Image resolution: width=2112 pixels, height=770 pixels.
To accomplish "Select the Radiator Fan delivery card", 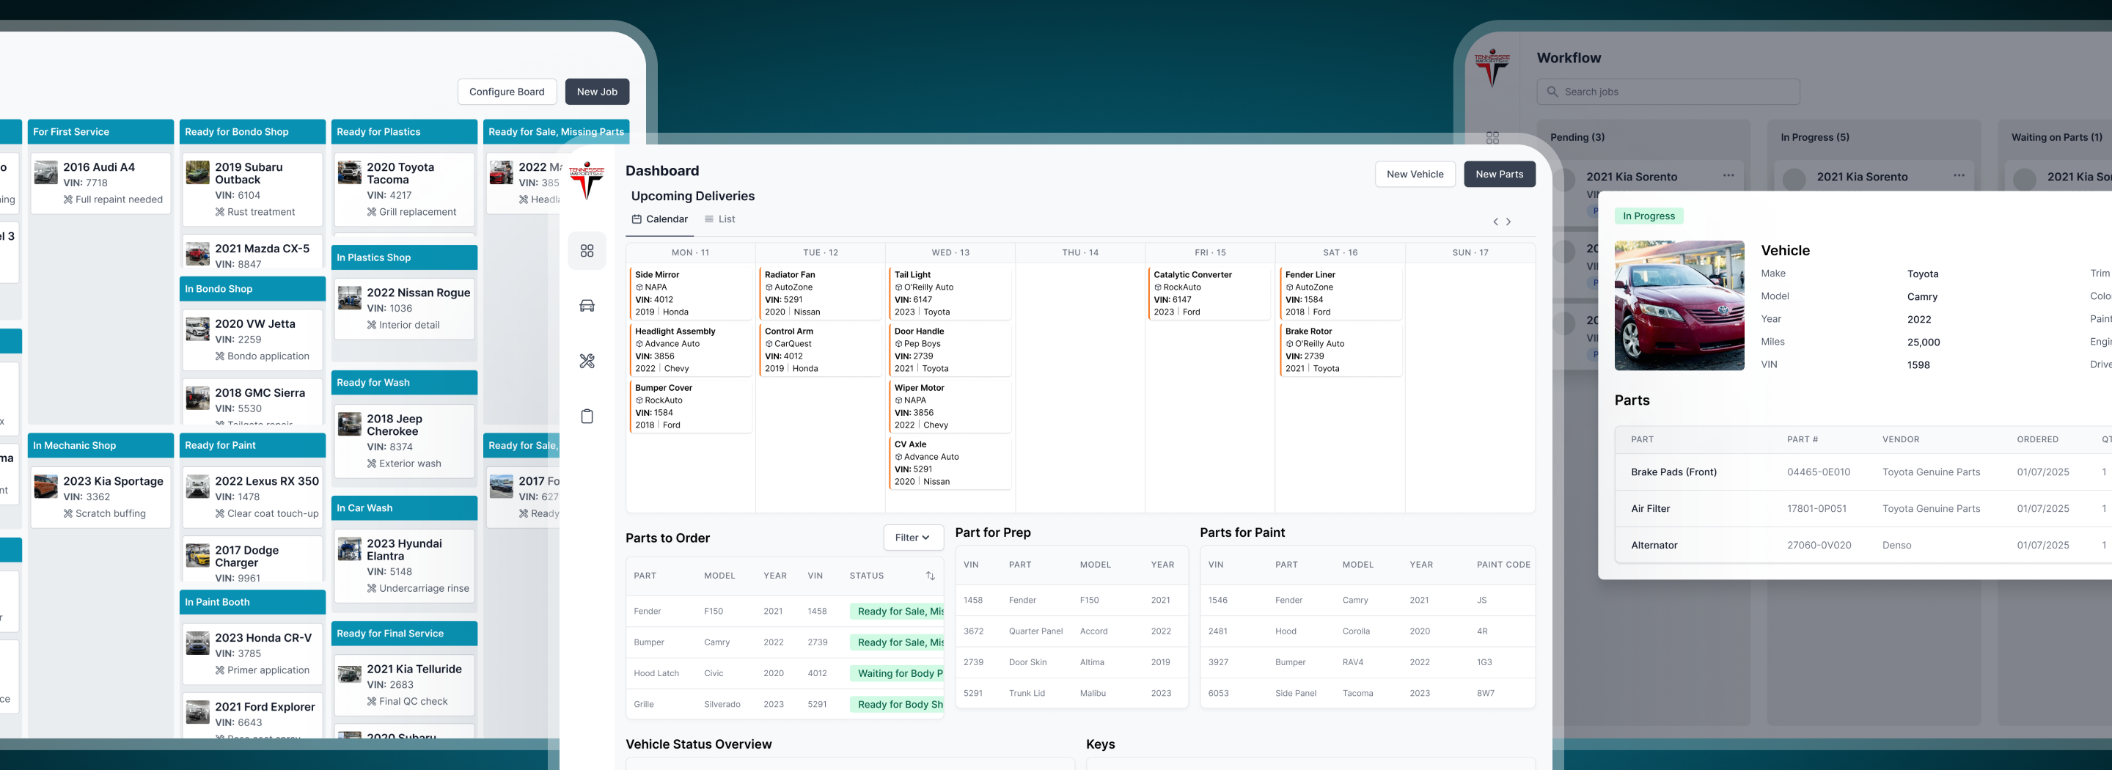I will (x=820, y=293).
